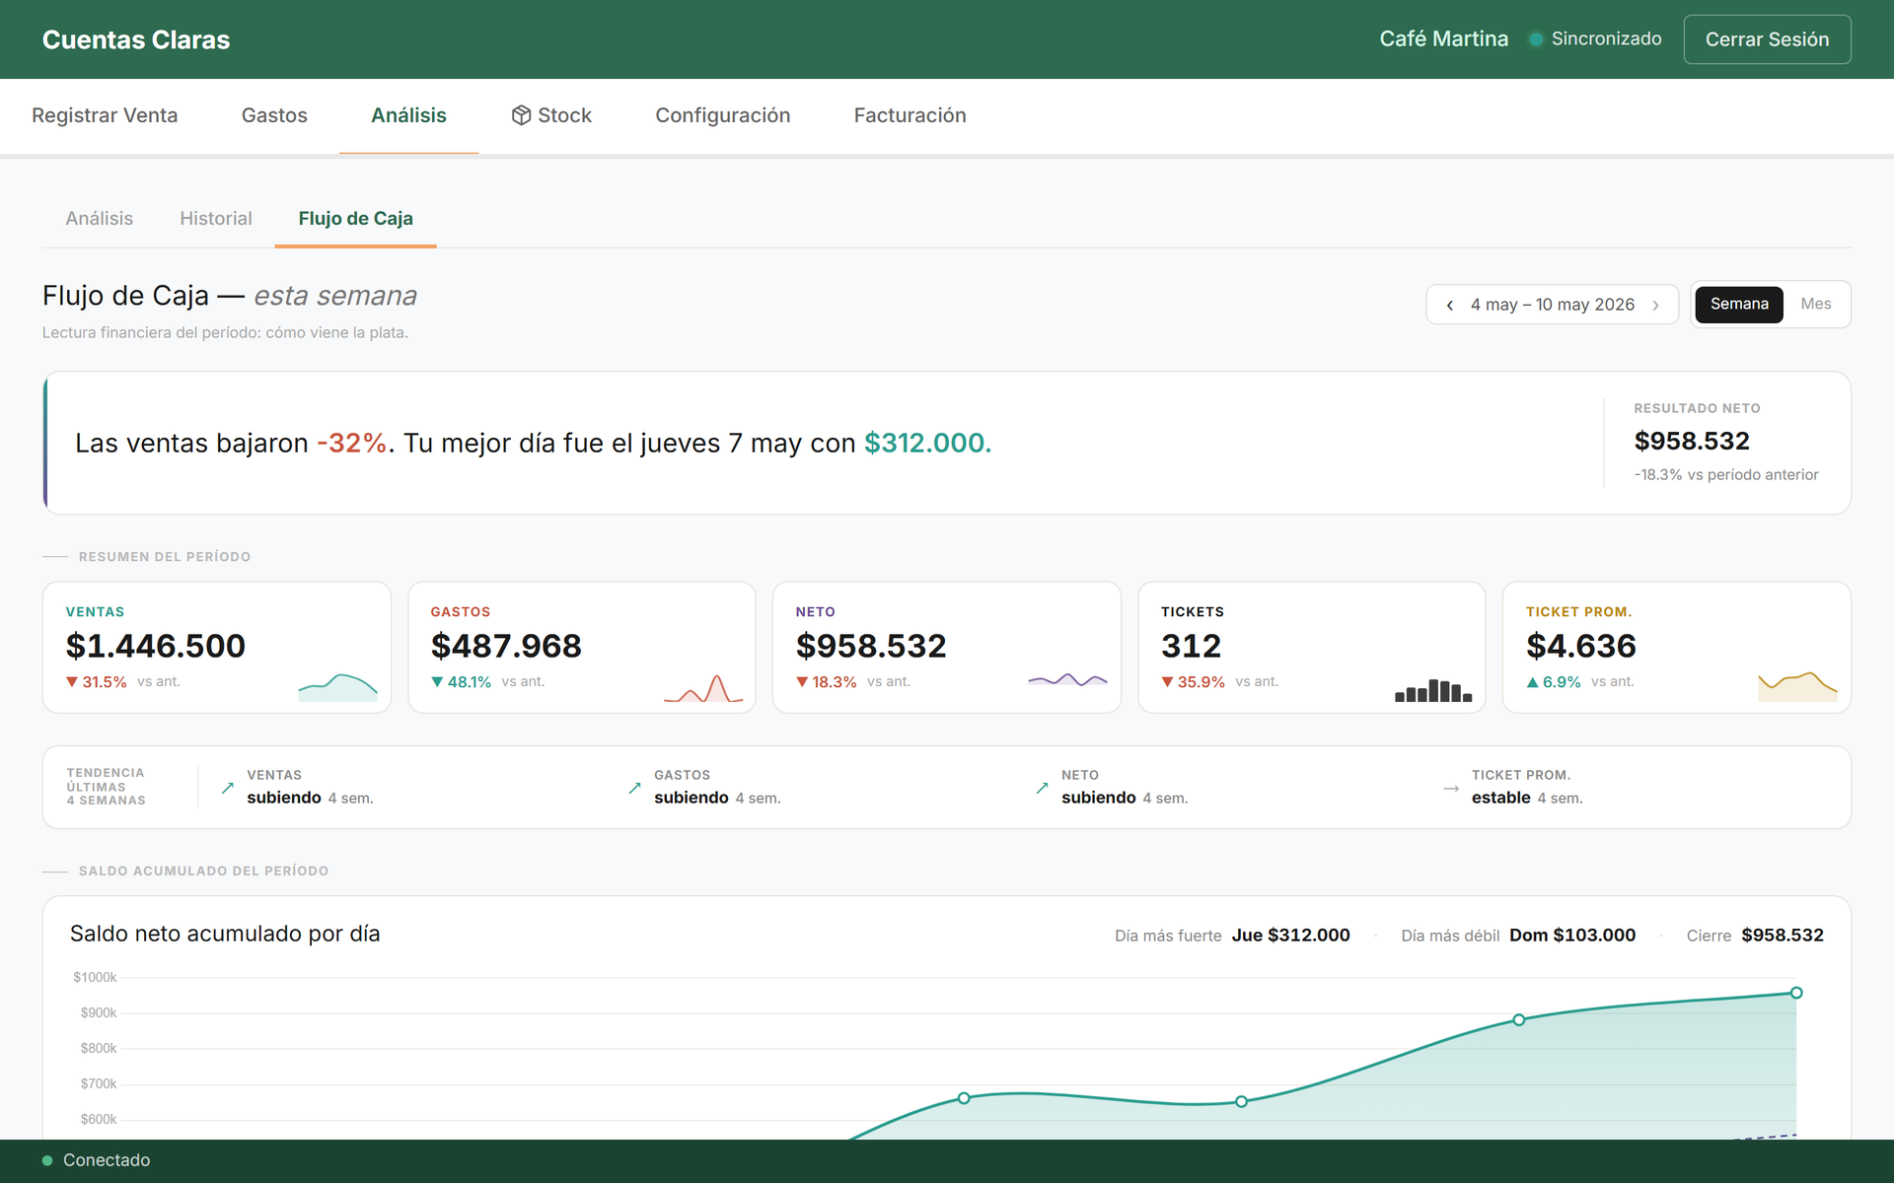Screen dimensions: 1894x1183
Task: Click the Ticket Prom. stable arrow icon
Action: [x=1451, y=788]
